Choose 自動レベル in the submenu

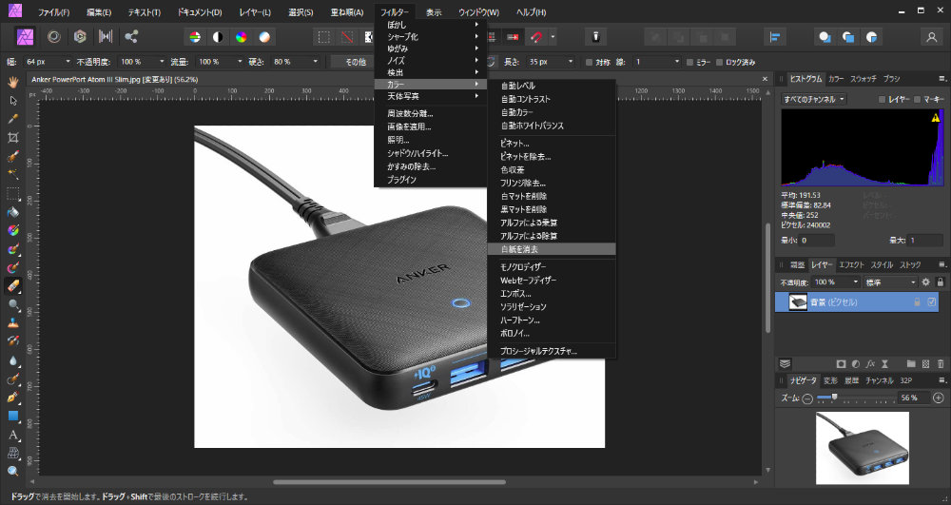[x=552, y=87]
